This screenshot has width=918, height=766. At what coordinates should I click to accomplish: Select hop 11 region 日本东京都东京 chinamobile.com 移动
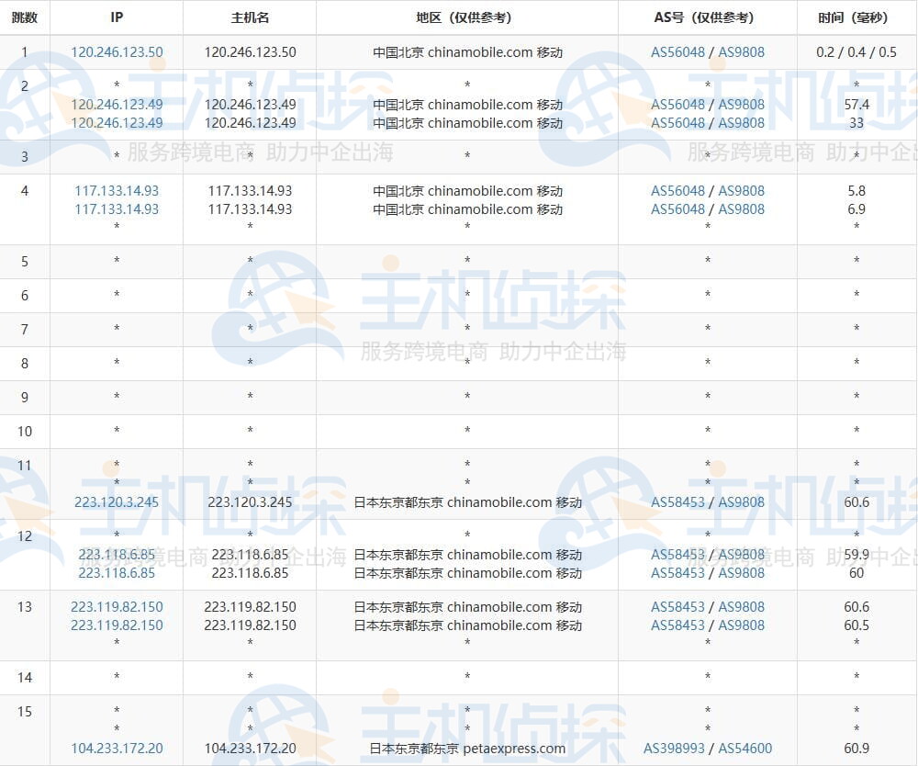467,501
